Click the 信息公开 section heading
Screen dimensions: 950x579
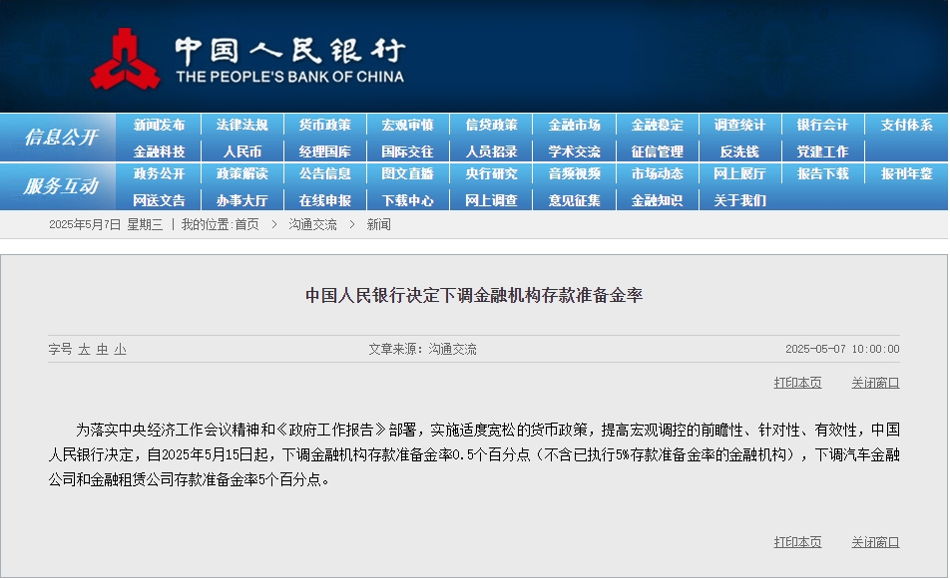61,138
